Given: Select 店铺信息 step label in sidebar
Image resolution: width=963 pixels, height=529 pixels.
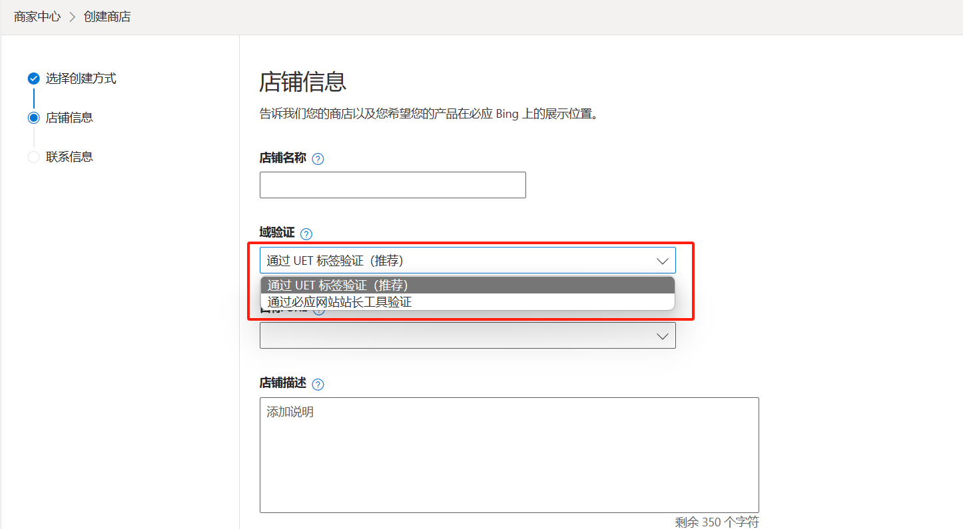Looking at the screenshot, I should [69, 118].
